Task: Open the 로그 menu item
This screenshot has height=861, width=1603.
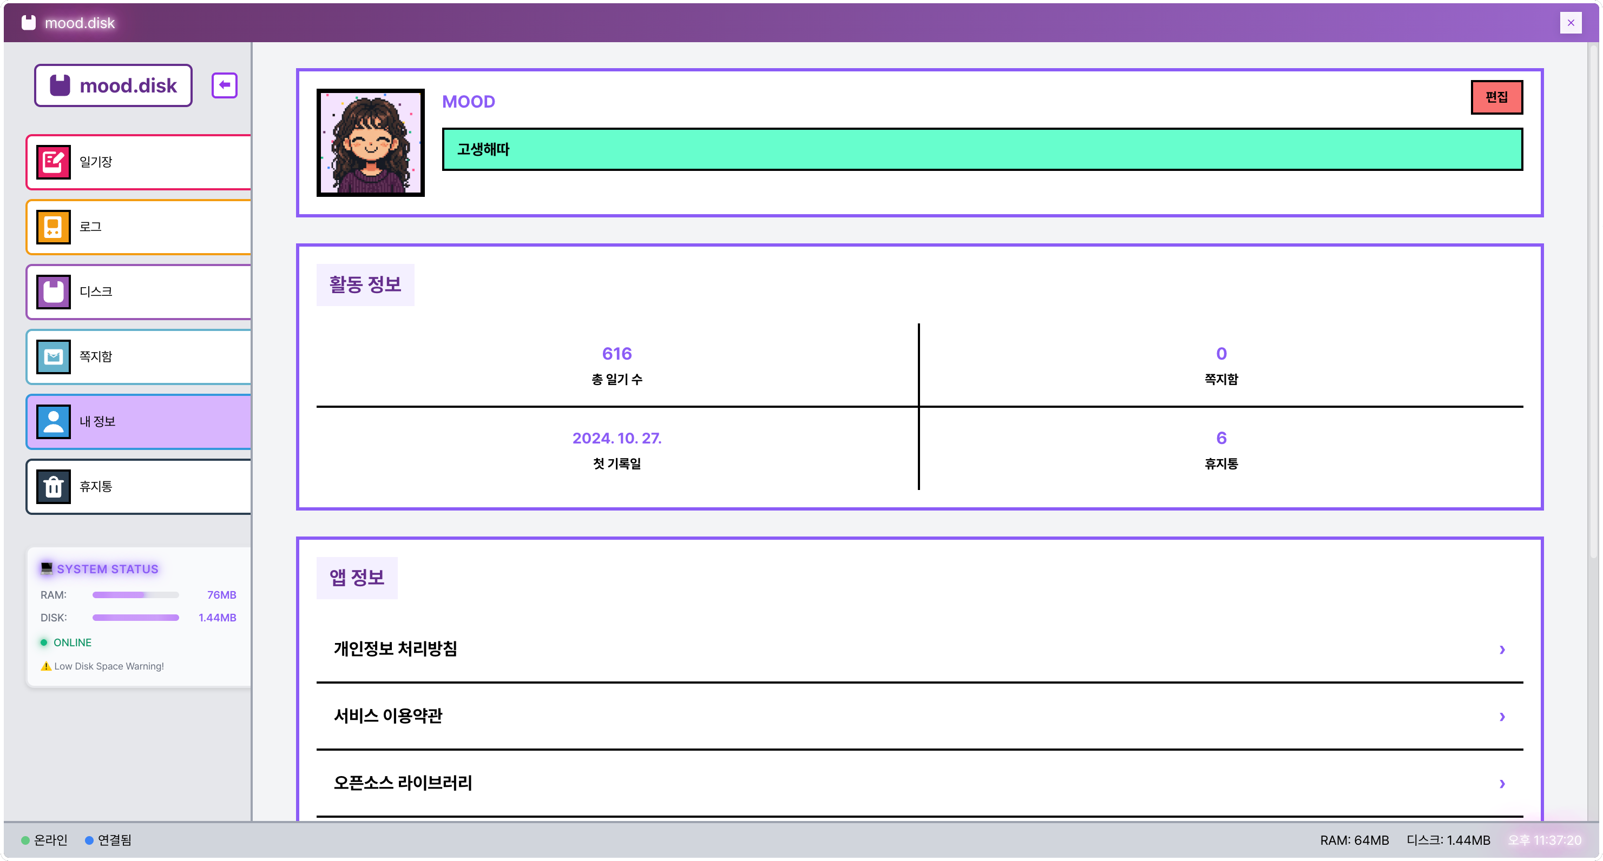Action: click(138, 227)
